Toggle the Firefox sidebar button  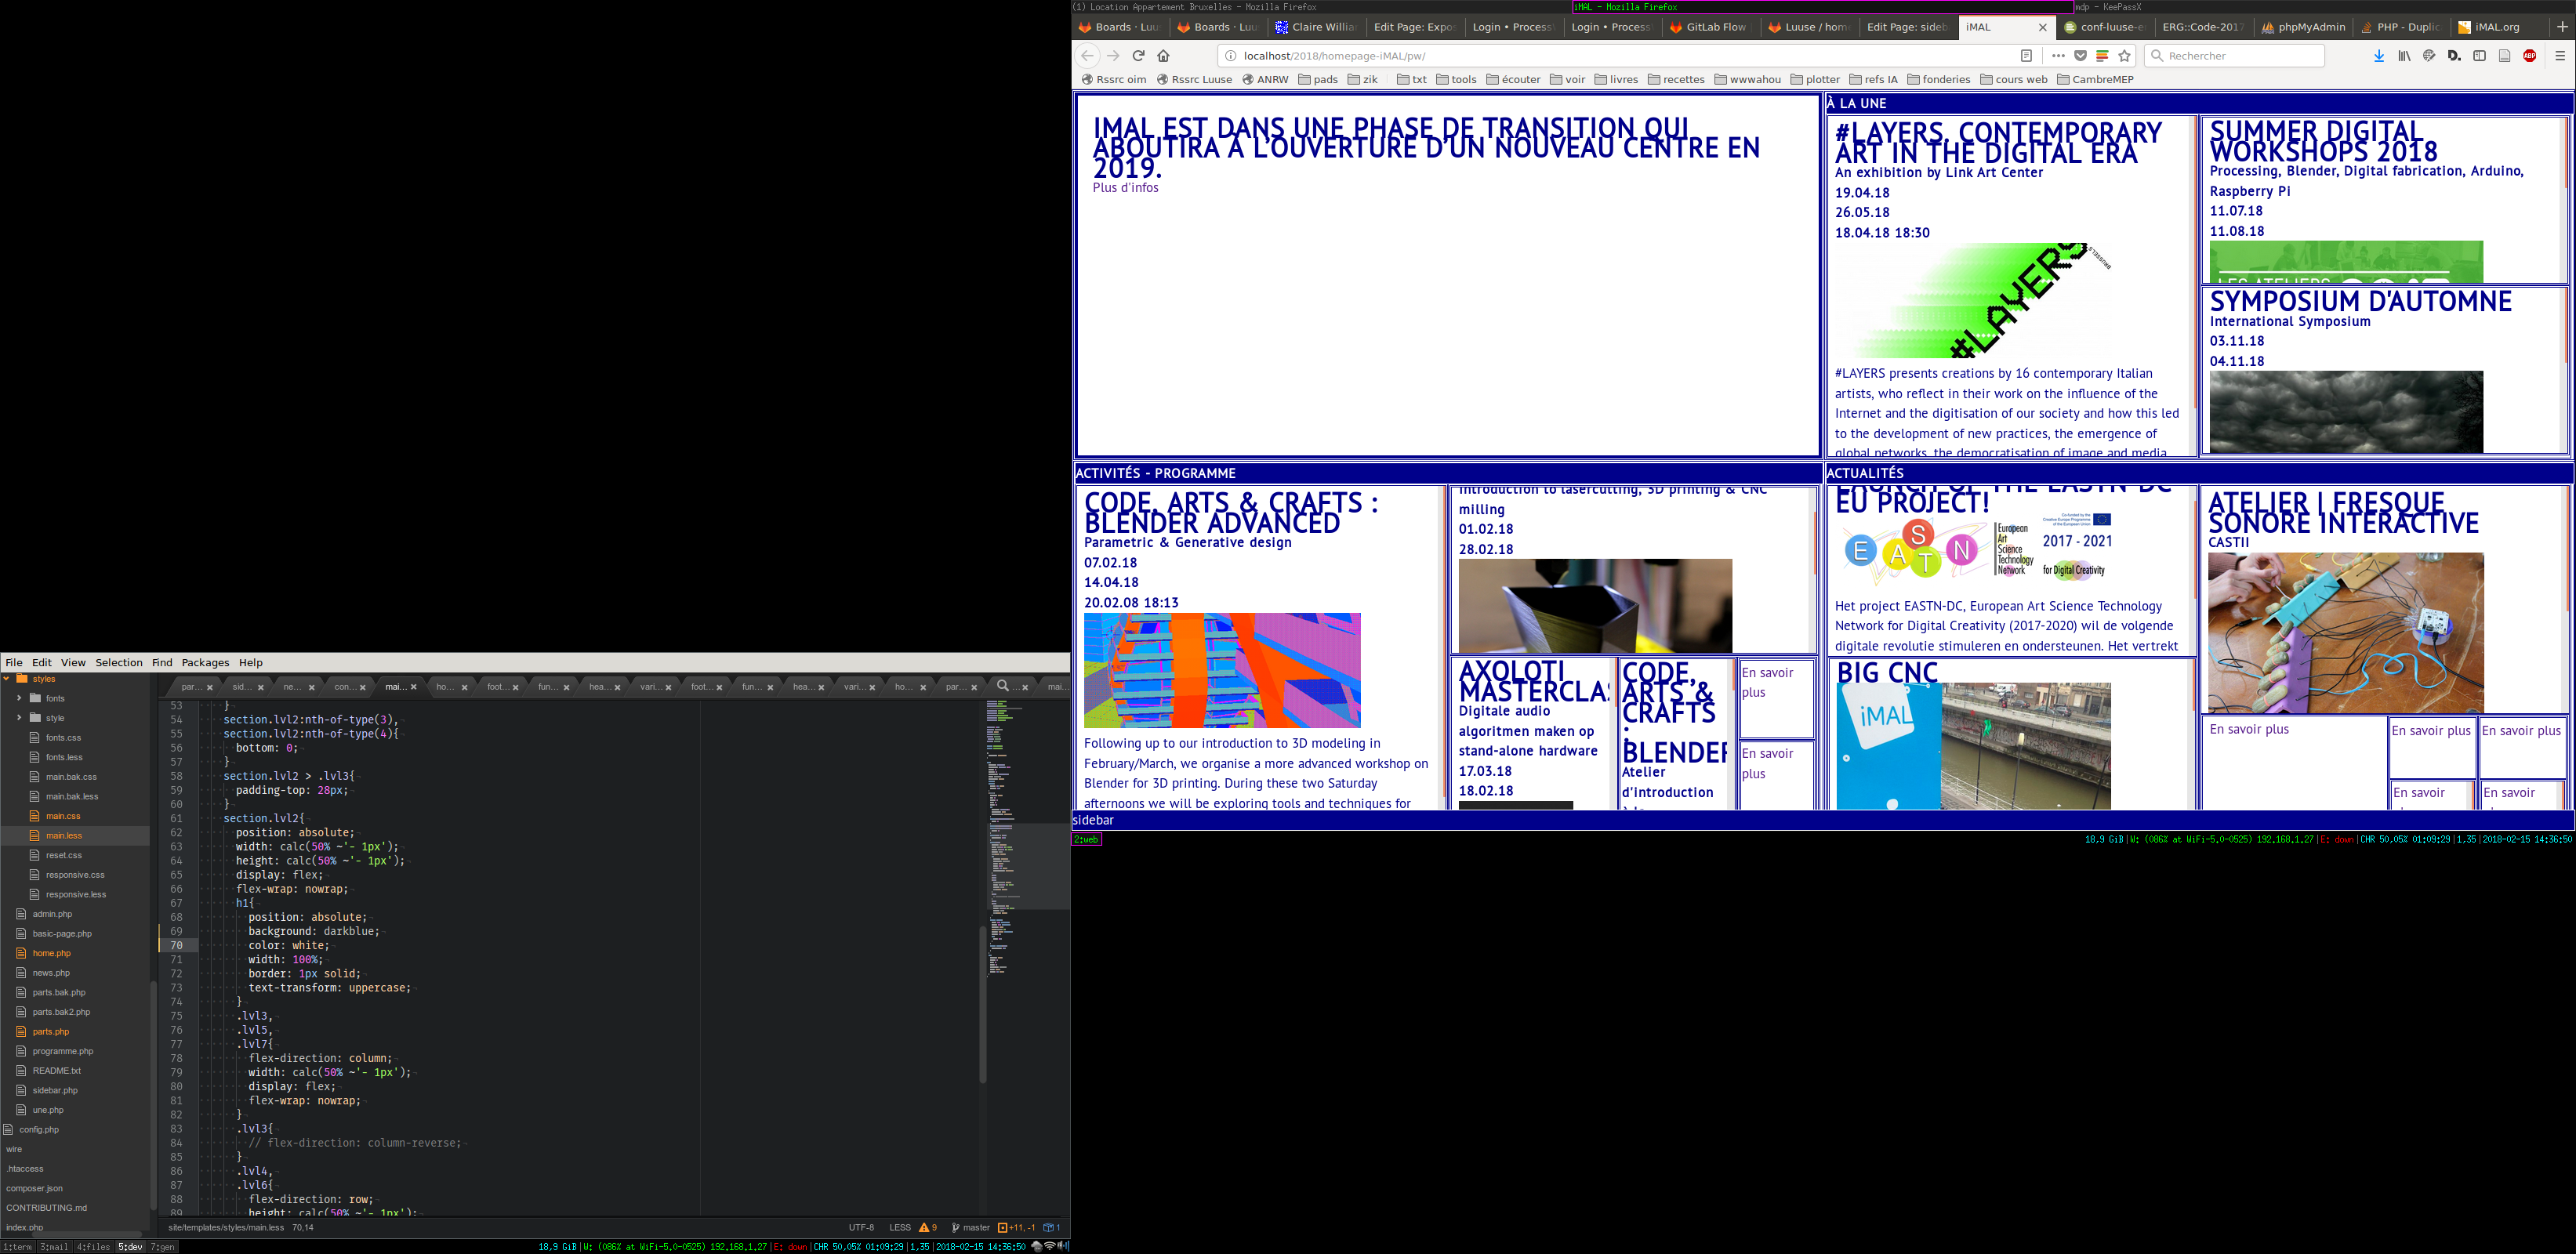(x=2479, y=56)
